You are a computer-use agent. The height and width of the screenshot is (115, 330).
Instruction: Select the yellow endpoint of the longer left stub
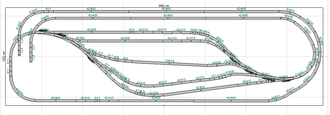[31, 62]
